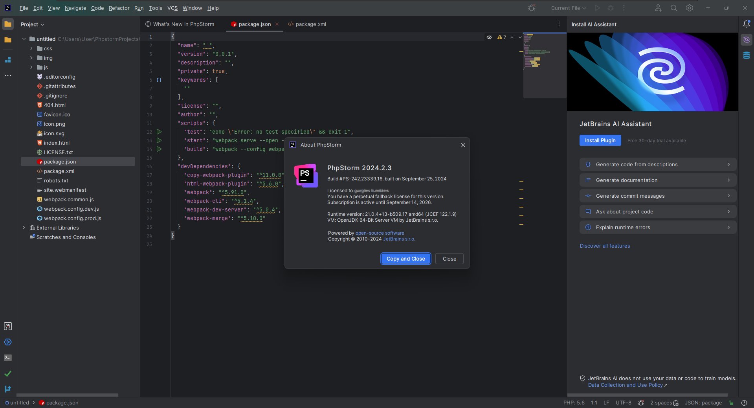Screen dimensions: 754x408
Task: Open the Structure tool window icon
Action: point(8,60)
